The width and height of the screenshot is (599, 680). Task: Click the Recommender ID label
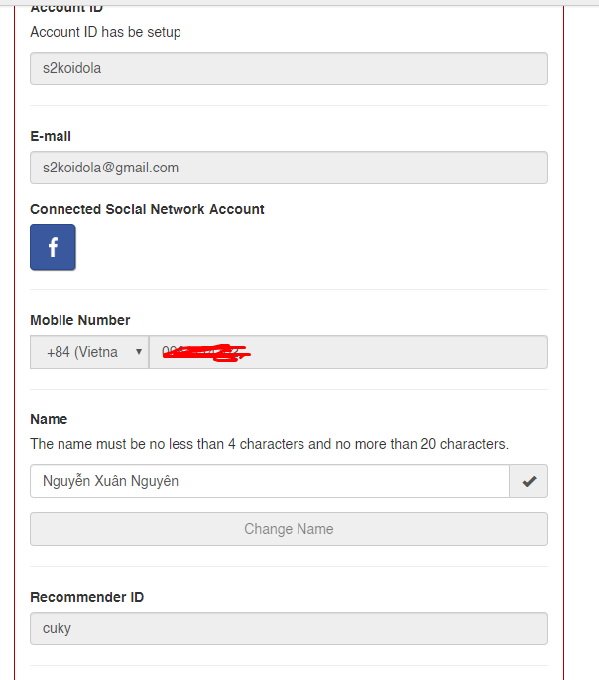pyautogui.click(x=86, y=597)
